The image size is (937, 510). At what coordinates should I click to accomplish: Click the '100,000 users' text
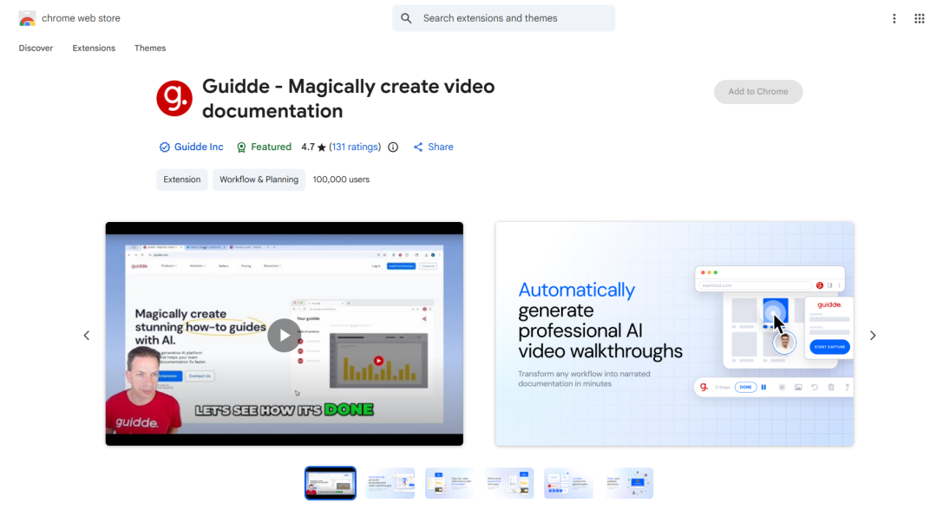click(341, 180)
